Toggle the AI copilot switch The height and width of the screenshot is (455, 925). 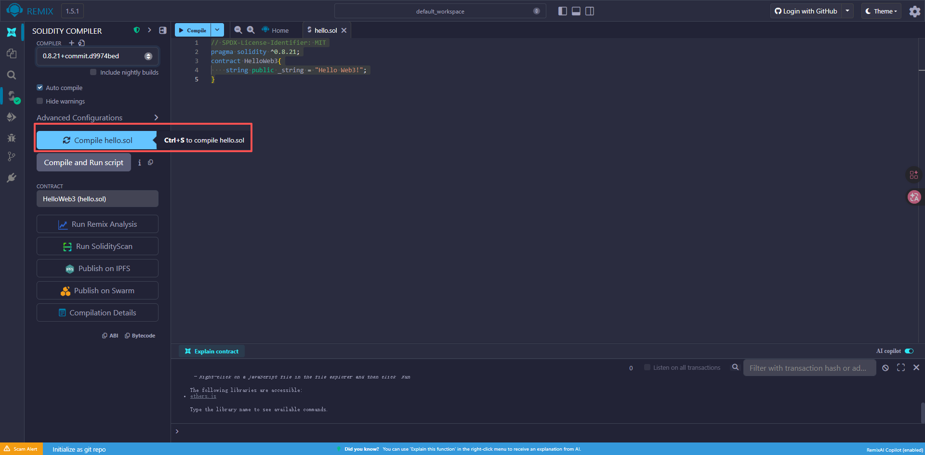coord(909,351)
